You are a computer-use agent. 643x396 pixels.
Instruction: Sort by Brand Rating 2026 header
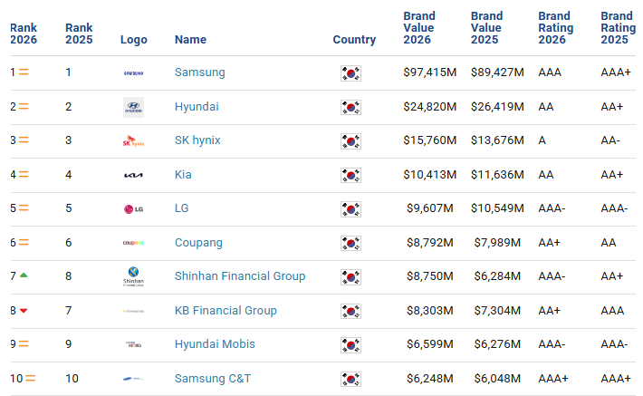point(556,28)
